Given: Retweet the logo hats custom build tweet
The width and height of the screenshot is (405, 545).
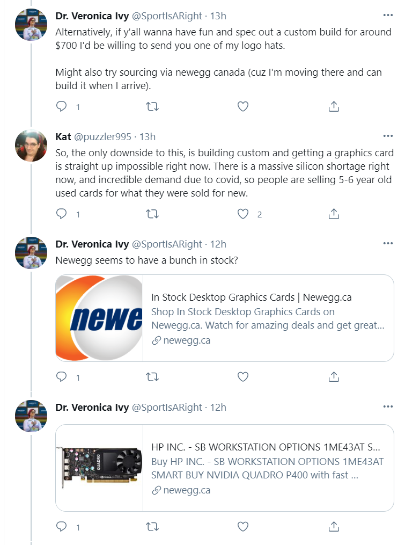Looking at the screenshot, I should [152, 106].
